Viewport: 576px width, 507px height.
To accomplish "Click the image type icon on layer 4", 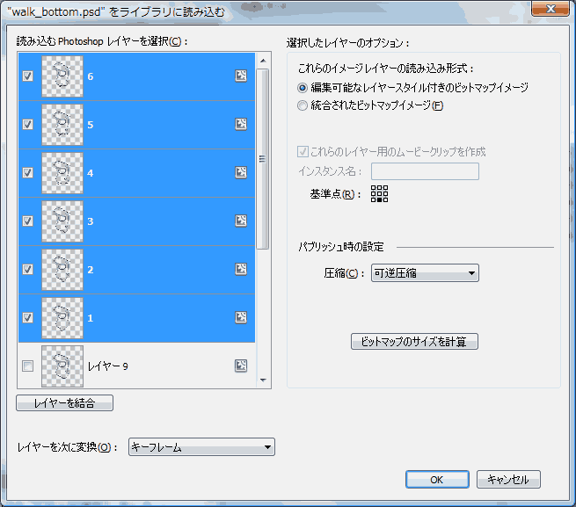I will click(x=241, y=173).
